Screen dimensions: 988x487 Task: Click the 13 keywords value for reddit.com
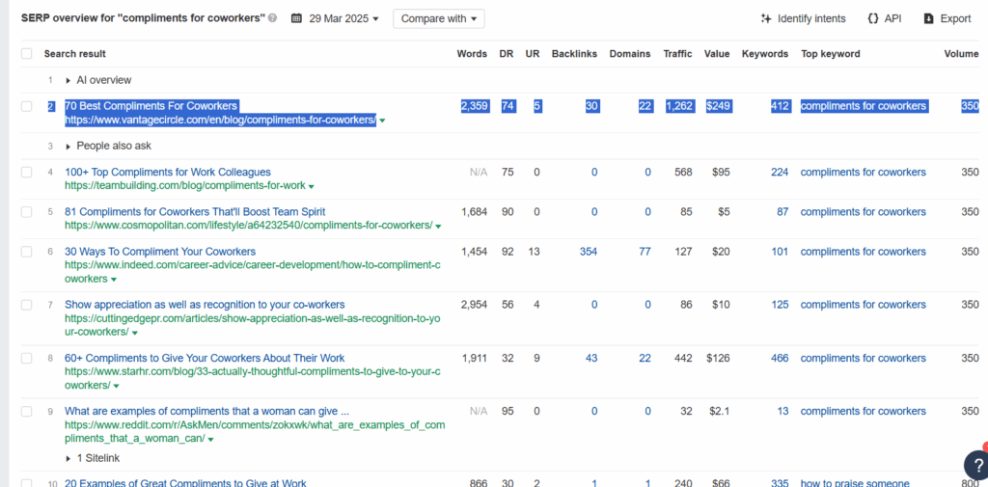[782, 412]
